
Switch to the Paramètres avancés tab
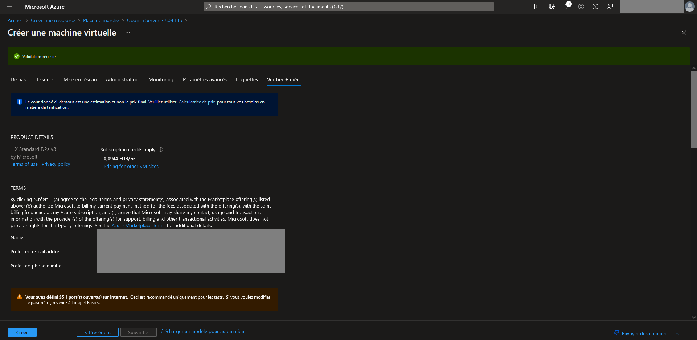click(x=205, y=79)
